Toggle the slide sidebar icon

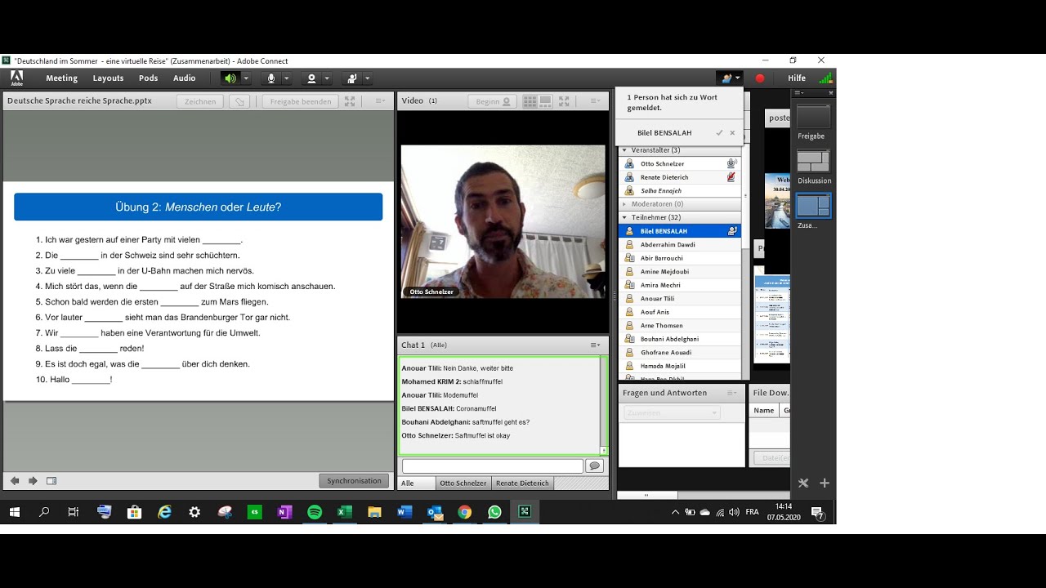coord(51,481)
